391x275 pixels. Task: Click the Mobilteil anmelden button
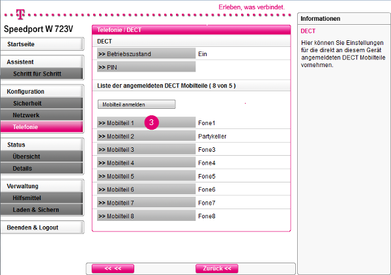(136, 104)
